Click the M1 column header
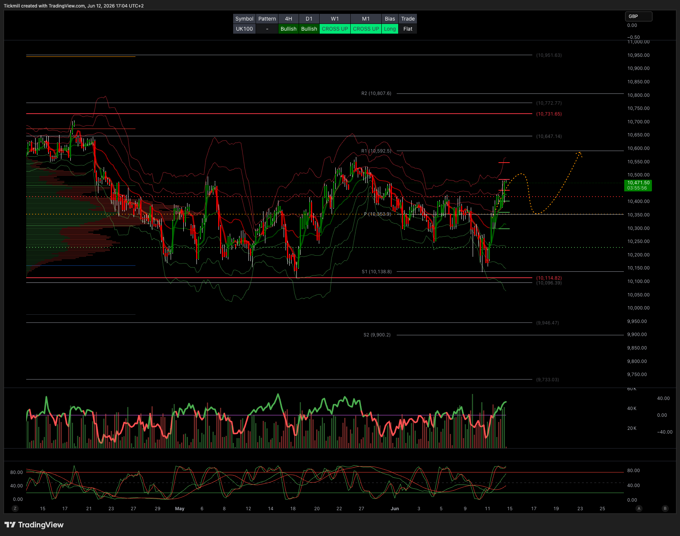Image resolution: width=680 pixels, height=536 pixels. click(366, 19)
